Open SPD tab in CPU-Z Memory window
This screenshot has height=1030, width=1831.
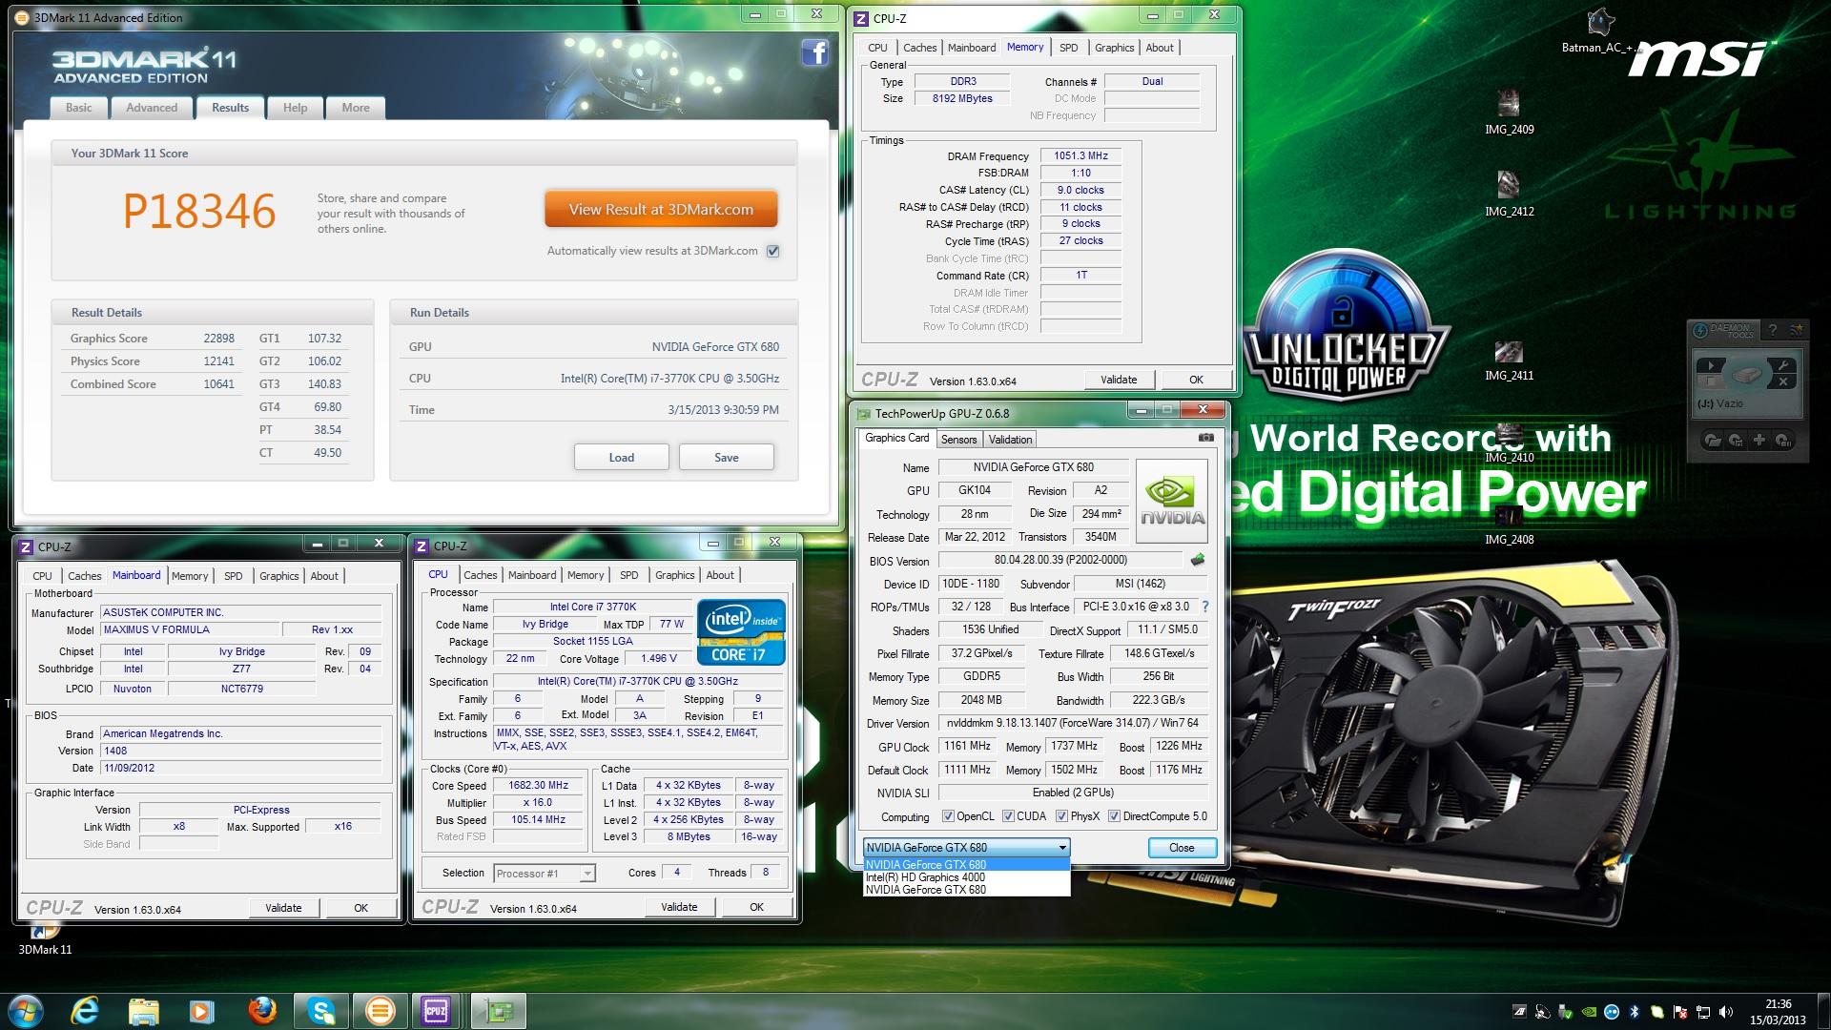pyautogui.click(x=1068, y=48)
